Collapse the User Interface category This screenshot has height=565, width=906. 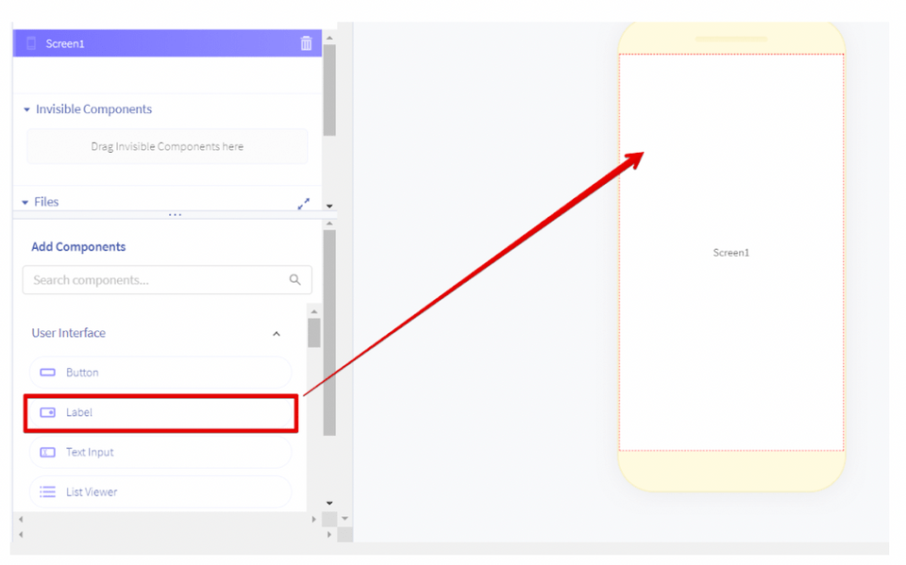tap(277, 334)
